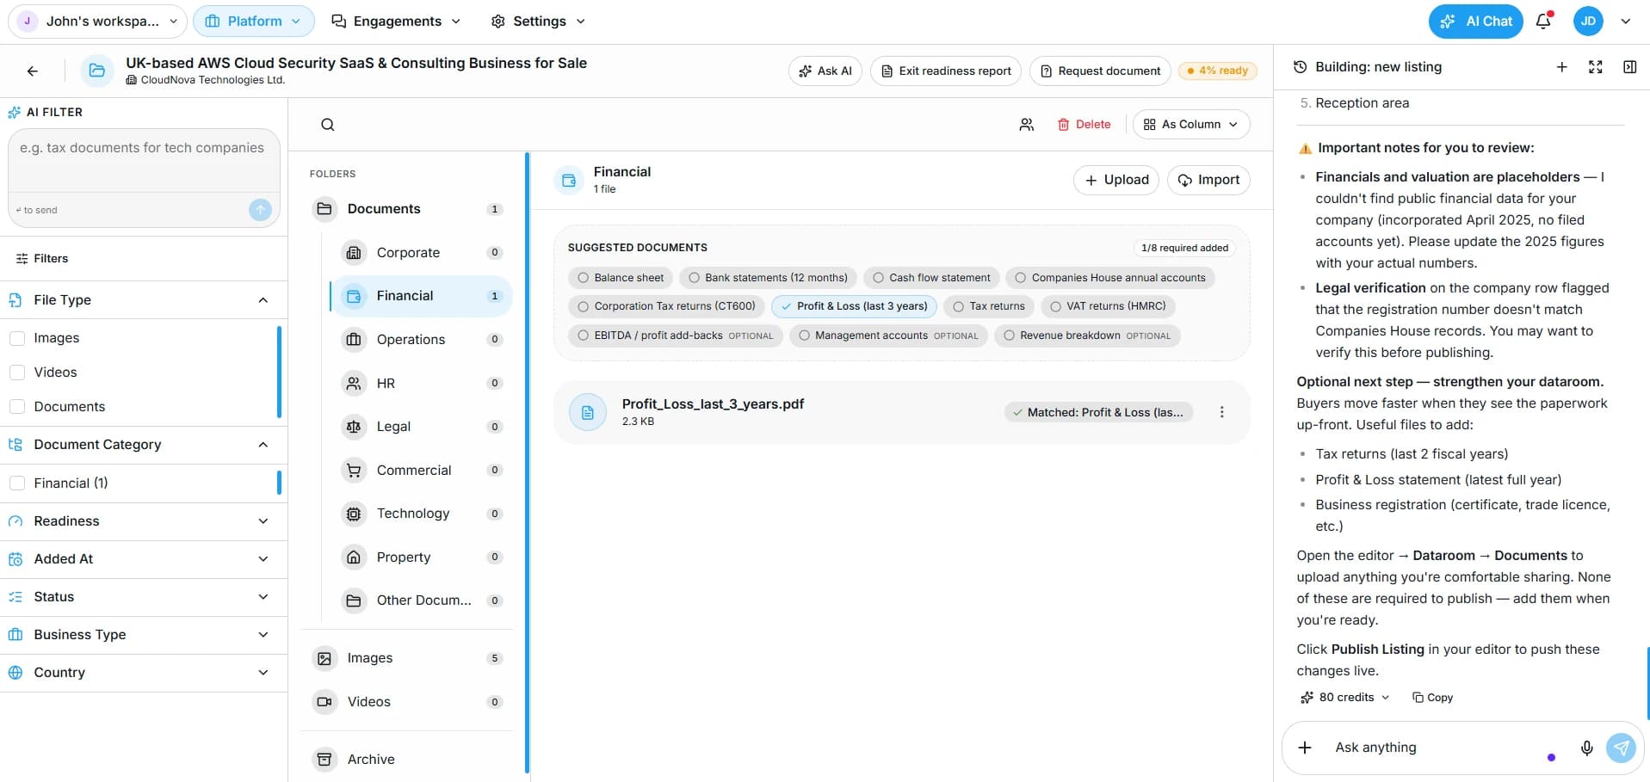Open the Engagements menu
Image resolution: width=1650 pixels, height=782 pixels.
396,22
